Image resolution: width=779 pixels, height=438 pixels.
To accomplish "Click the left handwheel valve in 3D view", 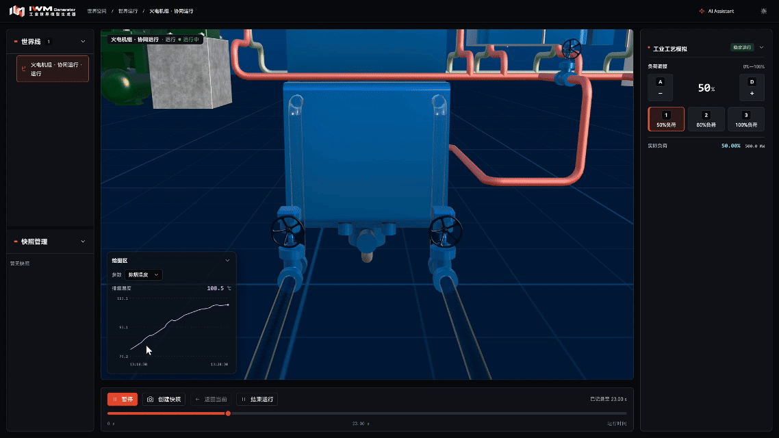I will point(287,231).
